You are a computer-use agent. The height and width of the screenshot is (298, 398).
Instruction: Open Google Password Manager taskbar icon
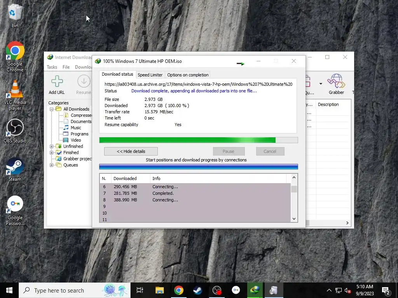[236, 290]
